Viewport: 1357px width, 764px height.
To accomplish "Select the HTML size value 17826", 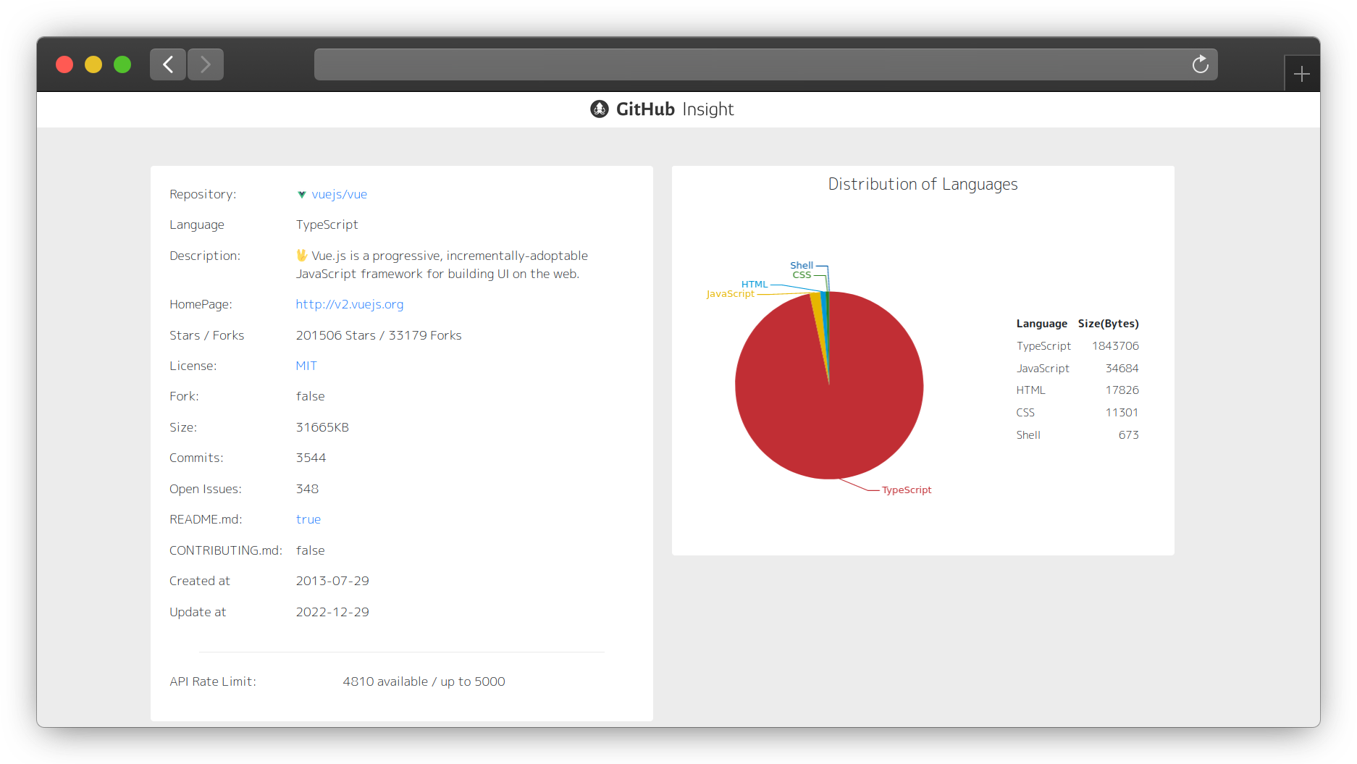I will click(x=1122, y=390).
